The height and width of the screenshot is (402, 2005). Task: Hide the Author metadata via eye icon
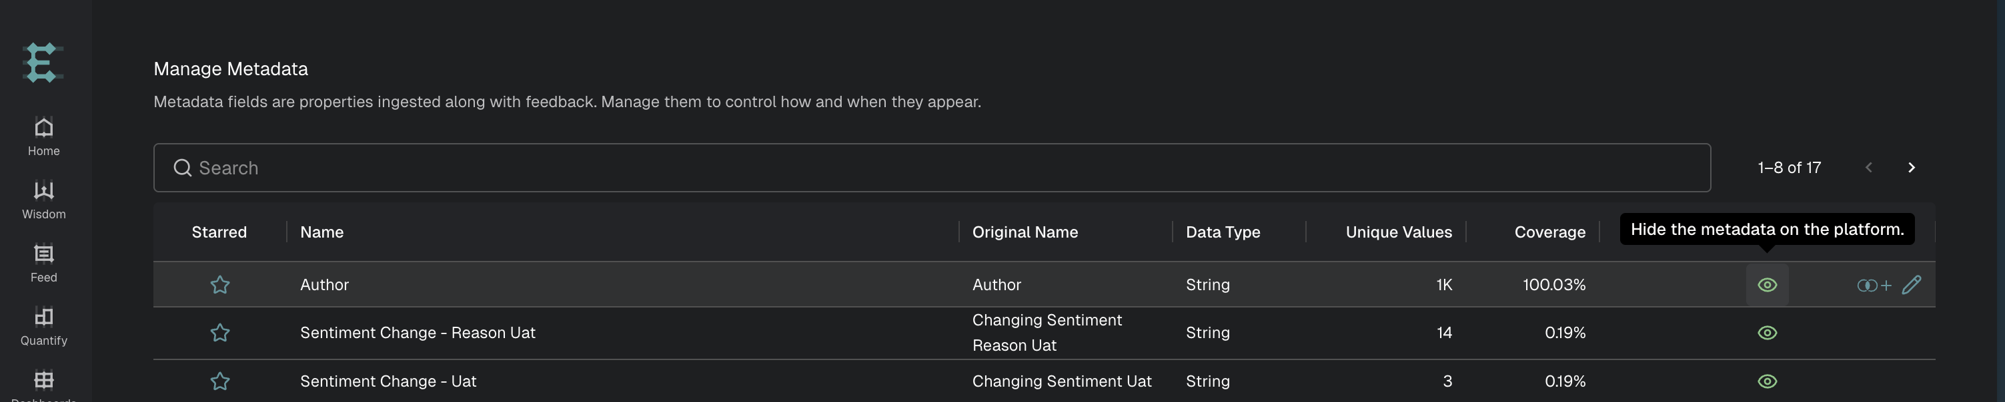click(1768, 285)
